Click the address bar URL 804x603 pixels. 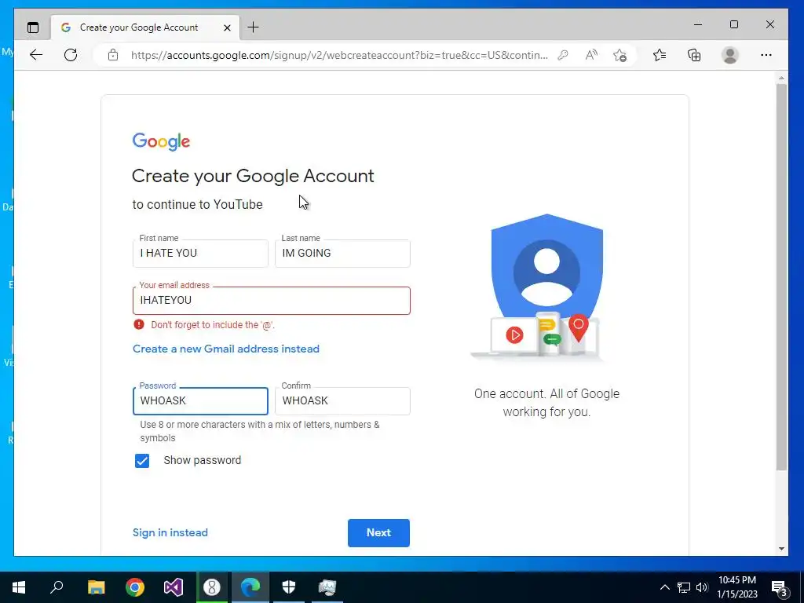[x=339, y=55]
